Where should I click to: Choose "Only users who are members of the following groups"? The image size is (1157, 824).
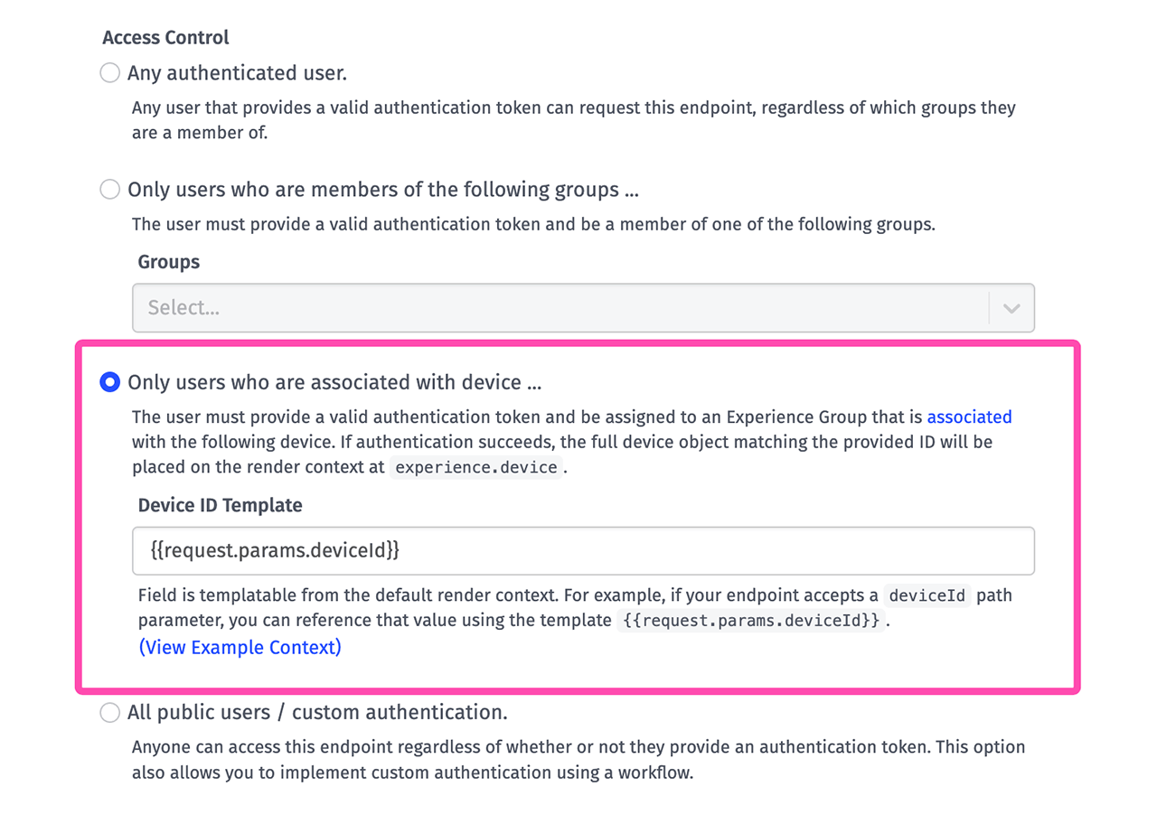point(109,190)
